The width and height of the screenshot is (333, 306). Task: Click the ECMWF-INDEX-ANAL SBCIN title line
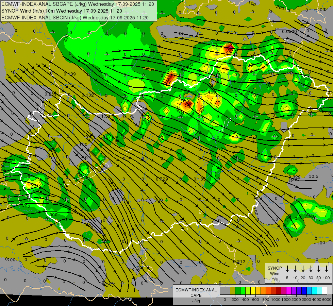click(x=75, y=17)
